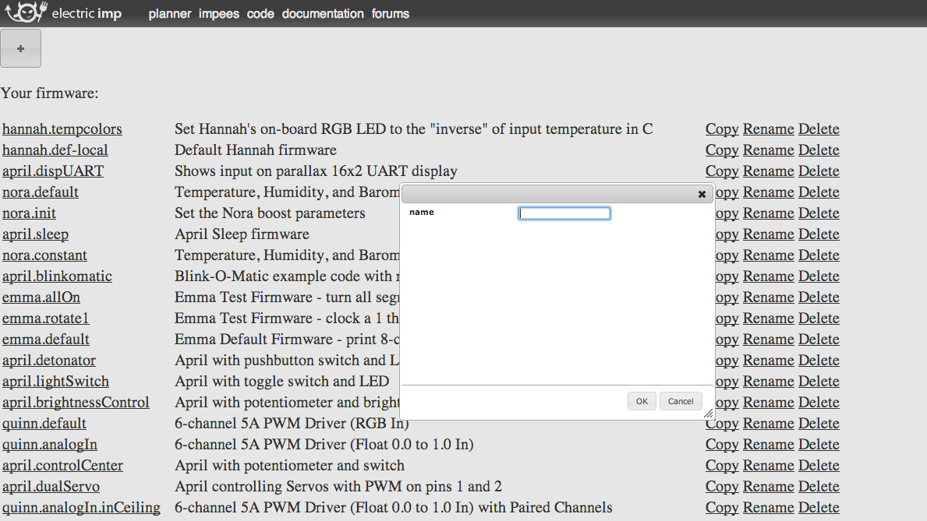The height and width of the screenshot is (521, 927).
Task: Cancel the name dialog
Action: click(x=680, y=400)
